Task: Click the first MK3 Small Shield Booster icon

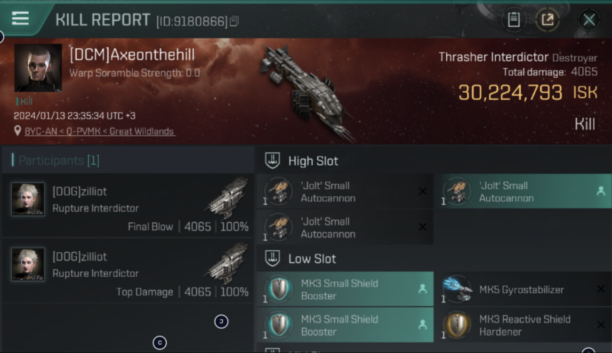Action: point(279,289)
